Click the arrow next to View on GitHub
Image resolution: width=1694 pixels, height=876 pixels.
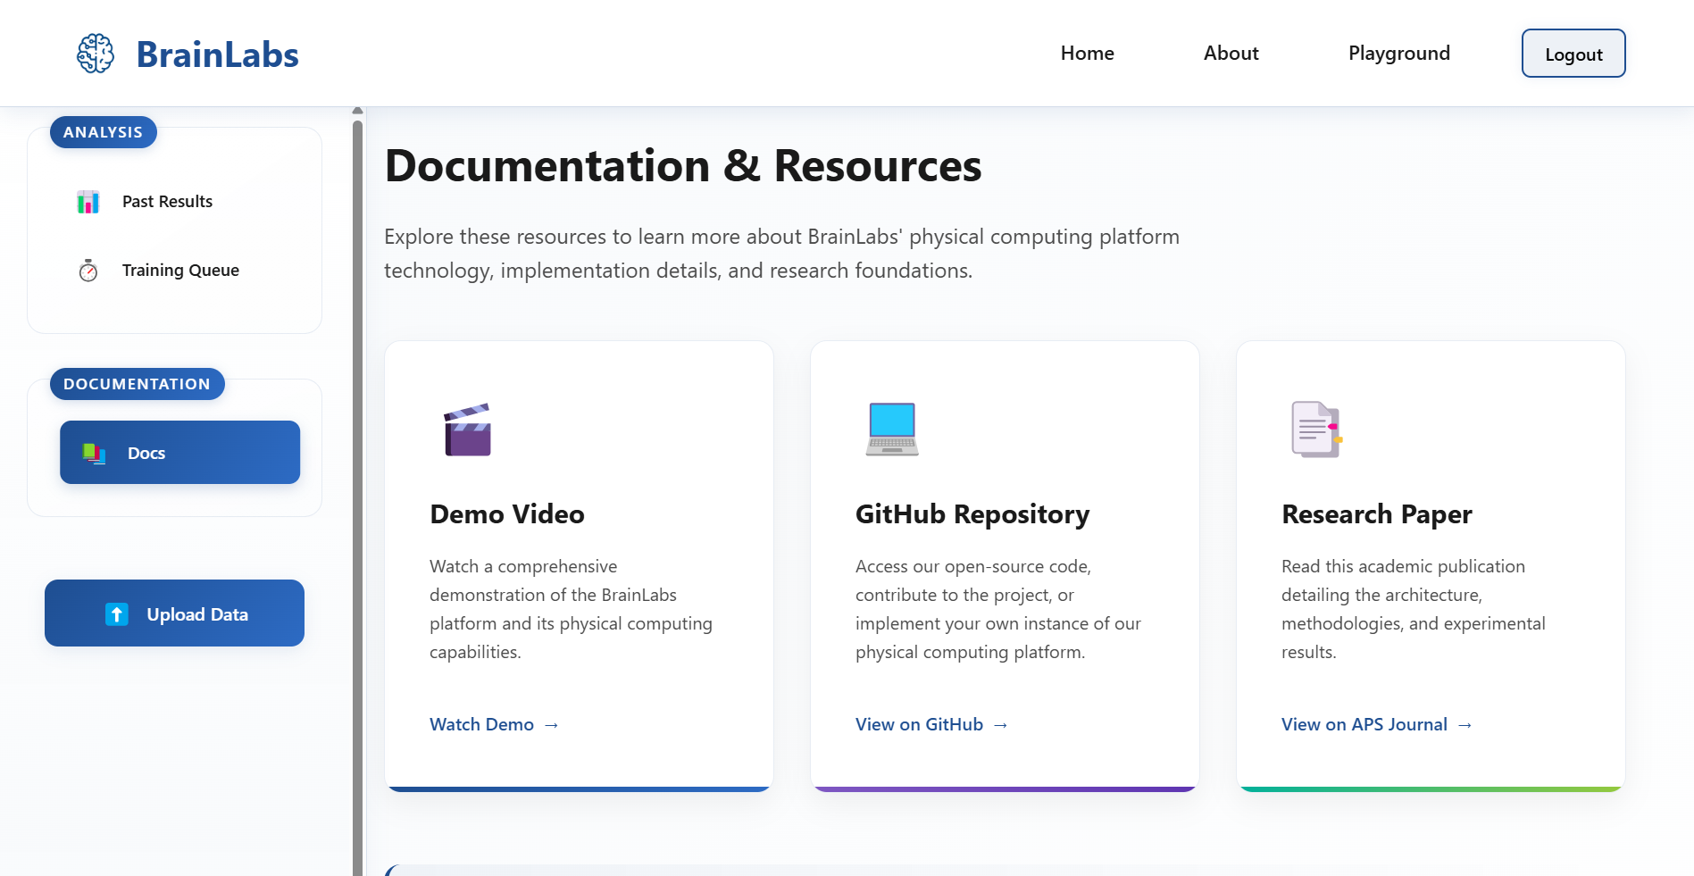pyautogui.click(x=1000, y=725)
